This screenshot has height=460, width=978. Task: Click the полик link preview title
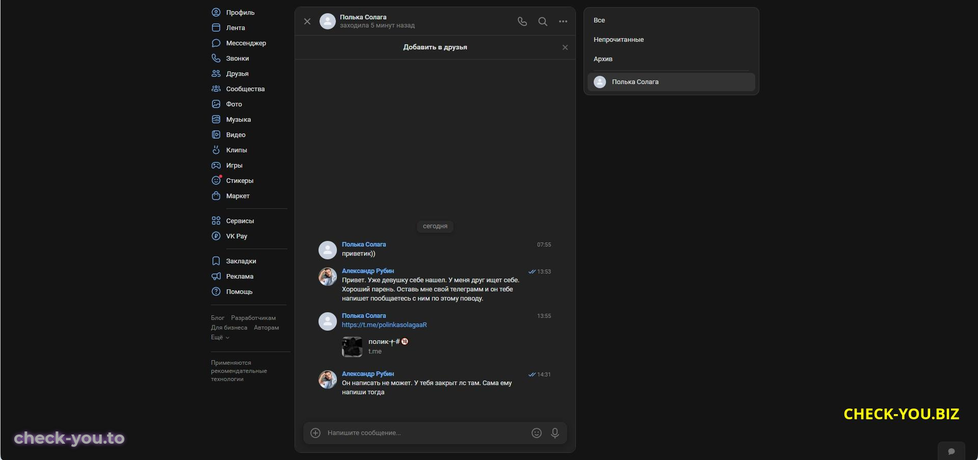388,342
